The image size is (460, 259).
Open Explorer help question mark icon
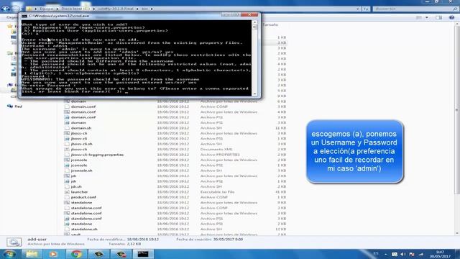452,17
